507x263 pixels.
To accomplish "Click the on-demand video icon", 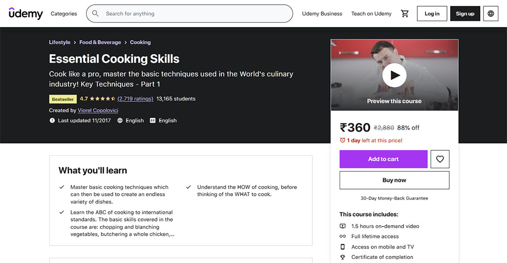I will [343, 226].
